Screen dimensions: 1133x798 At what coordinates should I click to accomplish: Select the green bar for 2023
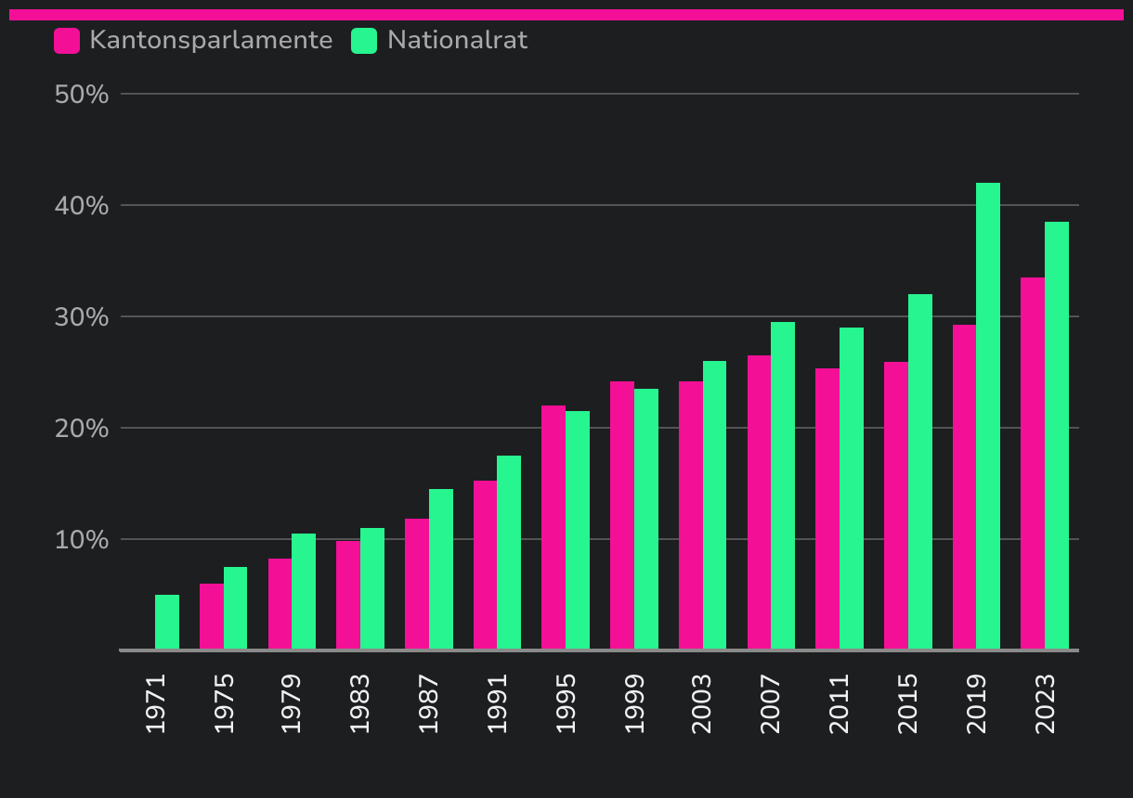1057,436
